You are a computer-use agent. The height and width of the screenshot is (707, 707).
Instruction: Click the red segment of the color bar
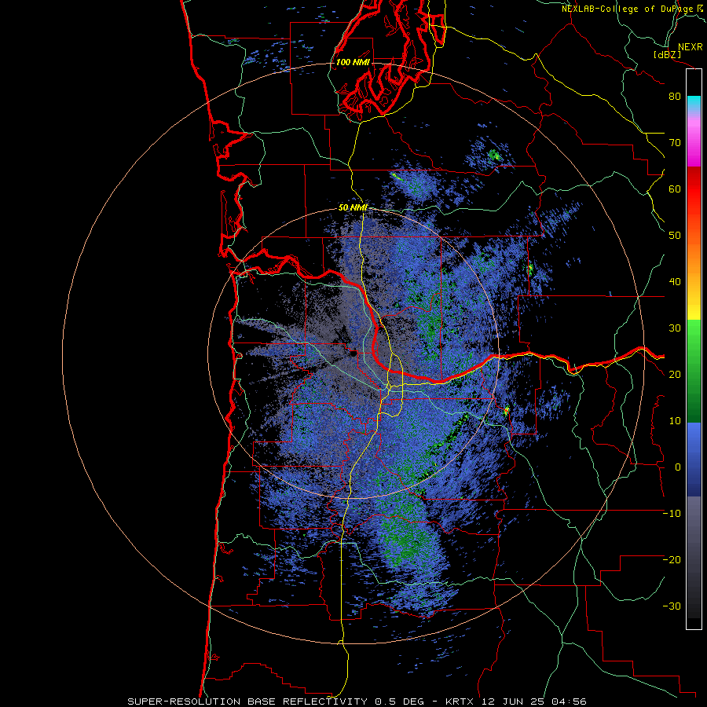694,189
